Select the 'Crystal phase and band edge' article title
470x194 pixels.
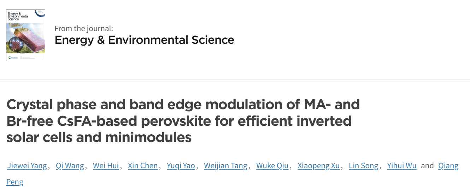(x=183, y=121)
